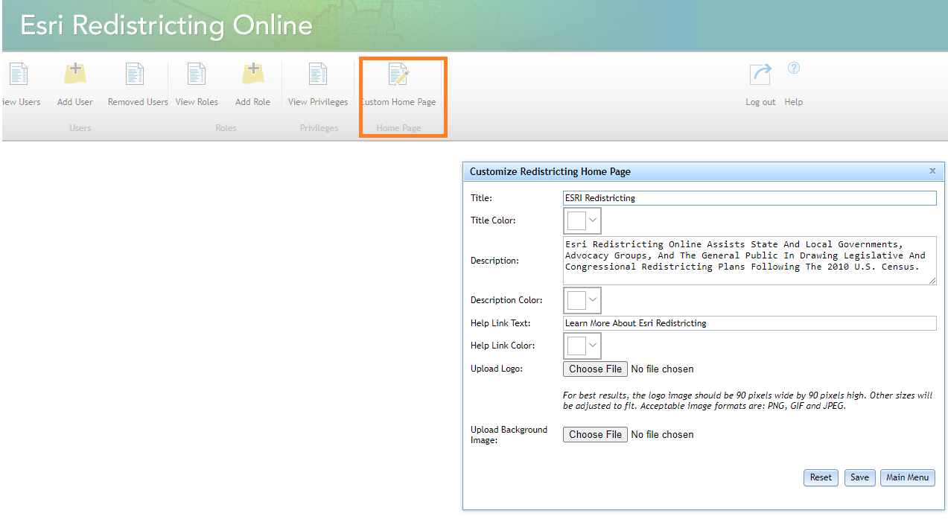Expand the Help Link Color dropdown arrow
Viewport: 948px width, 531px height.
click(x=594, y=346)
